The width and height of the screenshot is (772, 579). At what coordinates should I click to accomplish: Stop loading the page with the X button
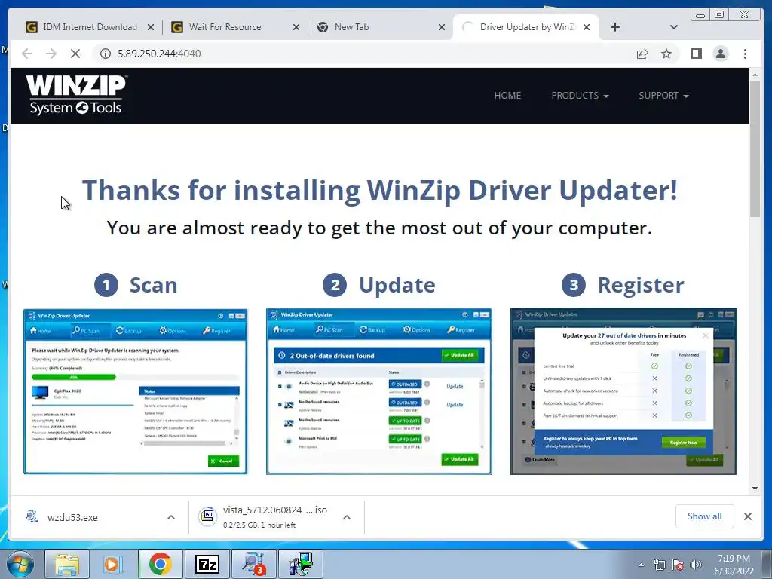pos(75,54)
